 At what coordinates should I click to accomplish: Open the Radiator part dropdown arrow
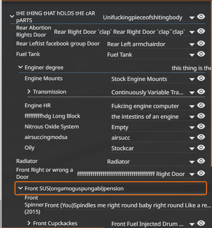pos(192,162)
